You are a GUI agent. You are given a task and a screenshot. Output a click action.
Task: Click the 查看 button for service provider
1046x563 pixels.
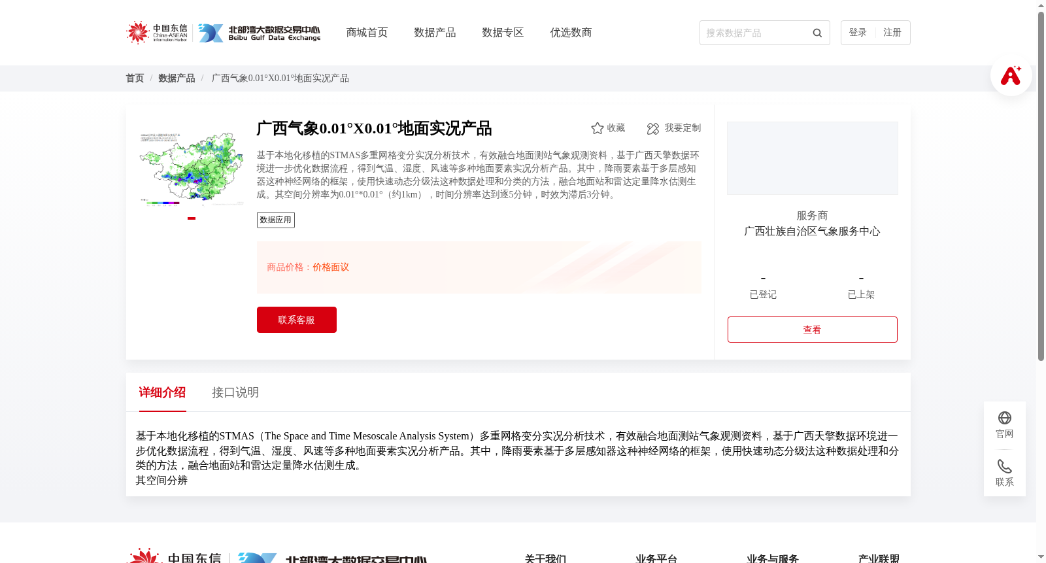[x=813, y=330]
